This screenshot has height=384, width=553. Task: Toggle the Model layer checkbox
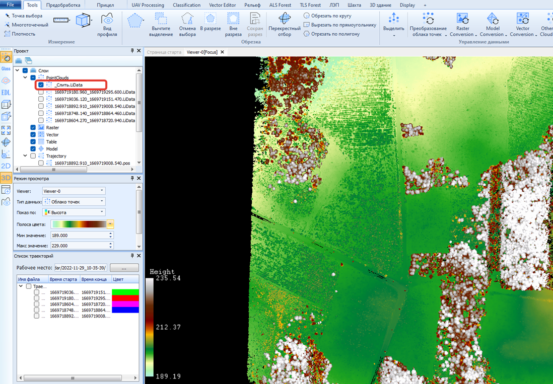(x=33, y=148)
